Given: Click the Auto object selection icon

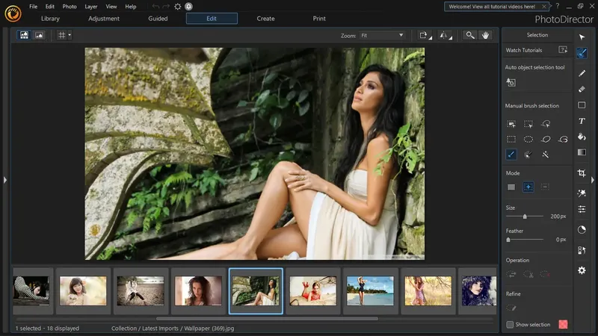Looking at the screenshot, I should [511, 83].
